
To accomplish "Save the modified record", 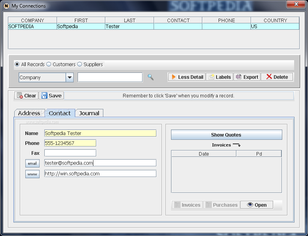I will (x=51, y=96).
